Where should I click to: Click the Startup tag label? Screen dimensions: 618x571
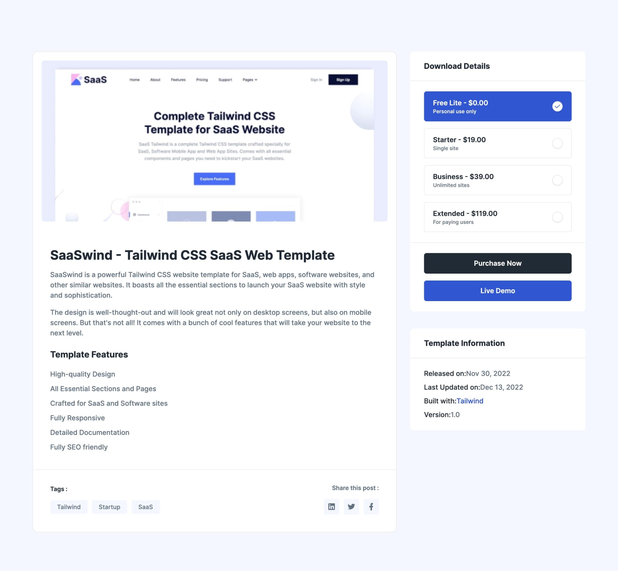[x=109, y=506]
